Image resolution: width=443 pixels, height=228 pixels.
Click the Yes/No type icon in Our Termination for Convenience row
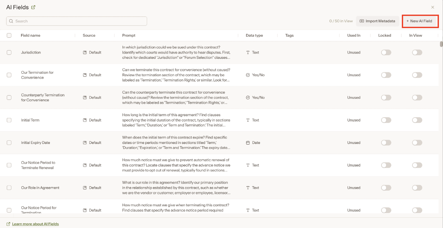coord(248,75)
